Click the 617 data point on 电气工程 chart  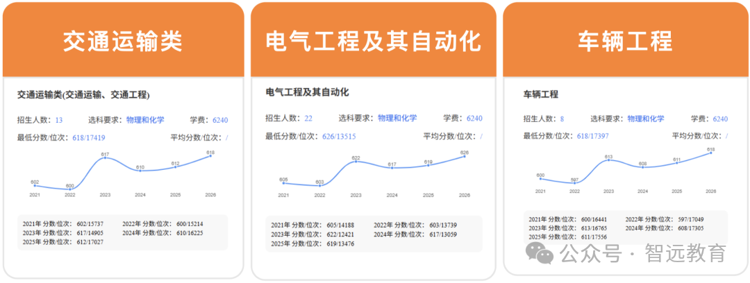(x=392, y=168)
